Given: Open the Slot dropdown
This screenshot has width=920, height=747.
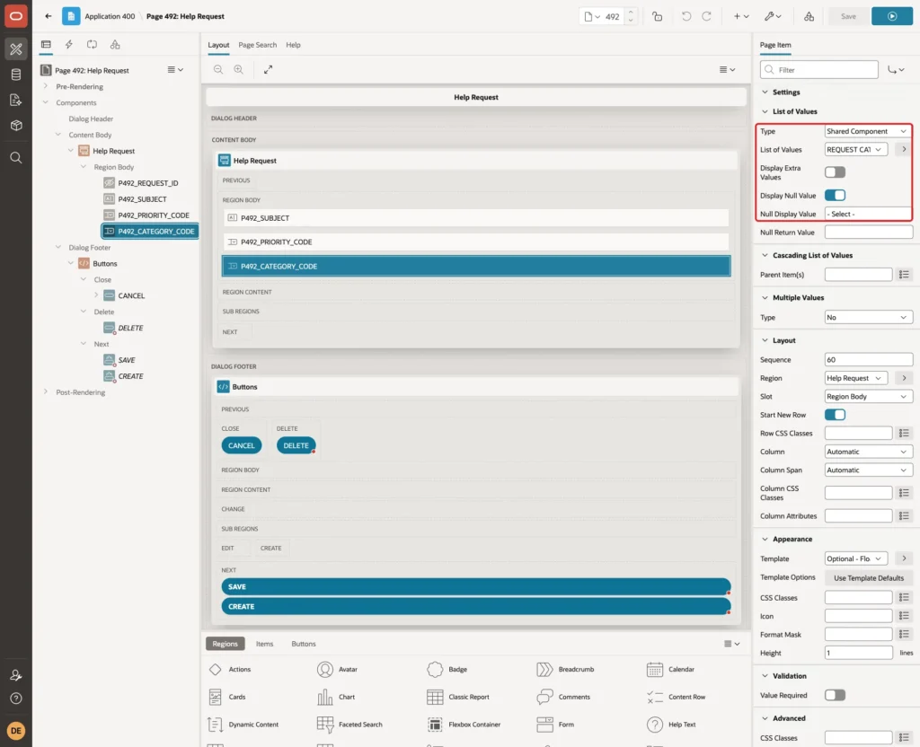Looking at the screenshot, I should click(869, 396).
